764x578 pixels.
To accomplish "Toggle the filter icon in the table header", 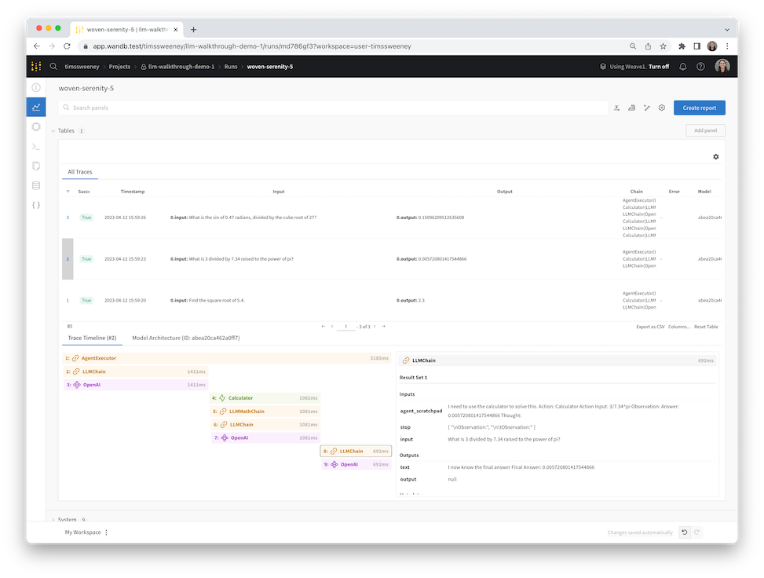I will (68, 192).
